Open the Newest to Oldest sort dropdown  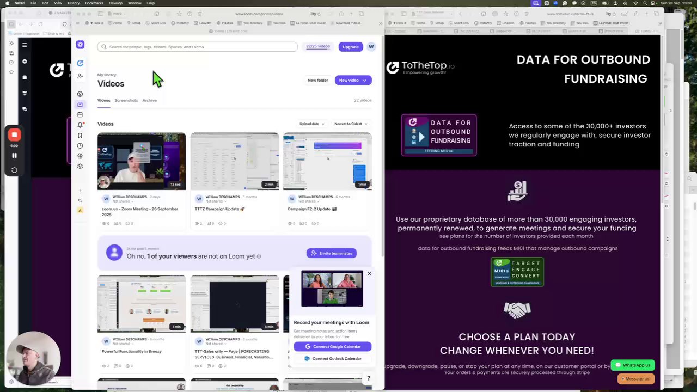pyautogui.click(x=351, y=124)
